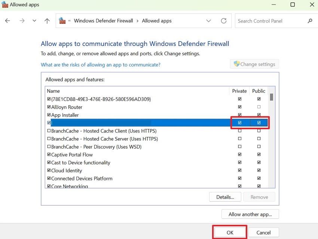Refresh the Allowed apps page
The width and height of the screenshot is (318, 239).
(223, 21)
